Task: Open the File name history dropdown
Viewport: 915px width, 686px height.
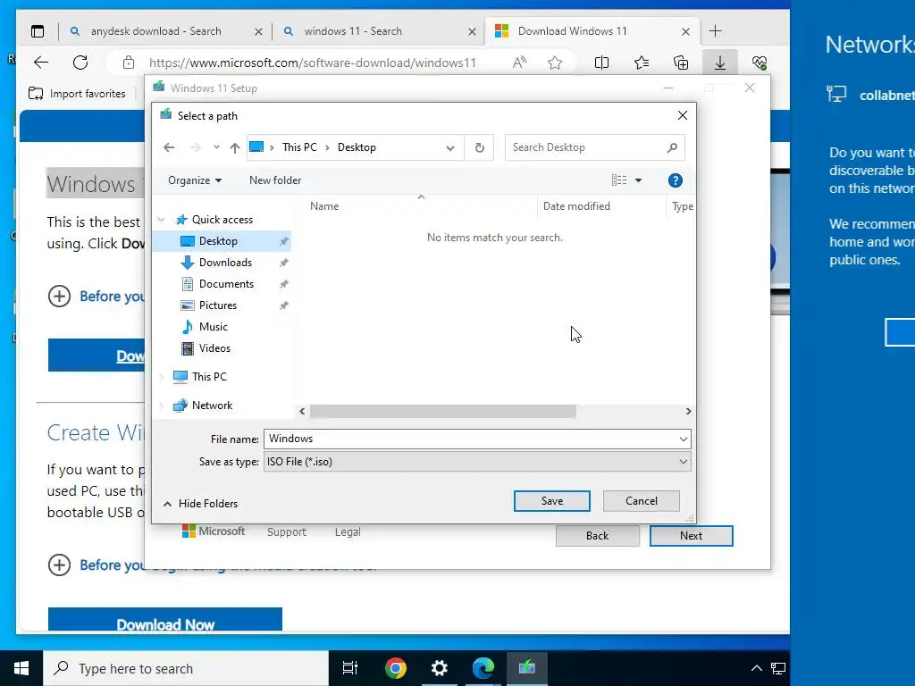Action: point(684,439)
